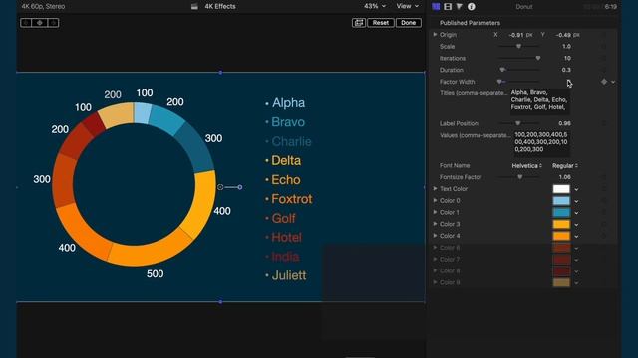Click the clapperboard icon beside 4K Effects
Viewport: 638px width, 358px height.
point(194,7)
